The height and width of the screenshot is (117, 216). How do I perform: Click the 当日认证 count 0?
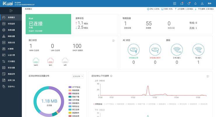pyautogui.click(x=169, y=23)
